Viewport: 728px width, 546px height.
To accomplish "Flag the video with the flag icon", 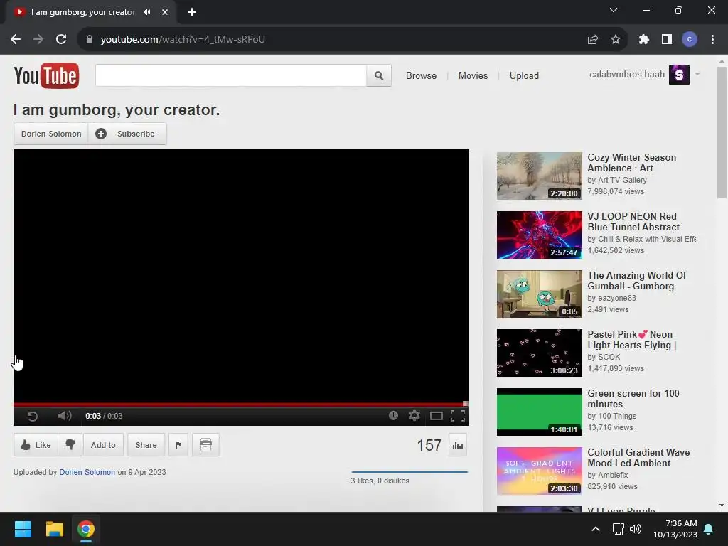I will [178, 445].
